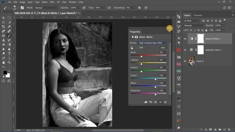The height and width of the screenshot is (132, 235).
Task: Click the Tint color swatch
Action: (x=145, y=48)
